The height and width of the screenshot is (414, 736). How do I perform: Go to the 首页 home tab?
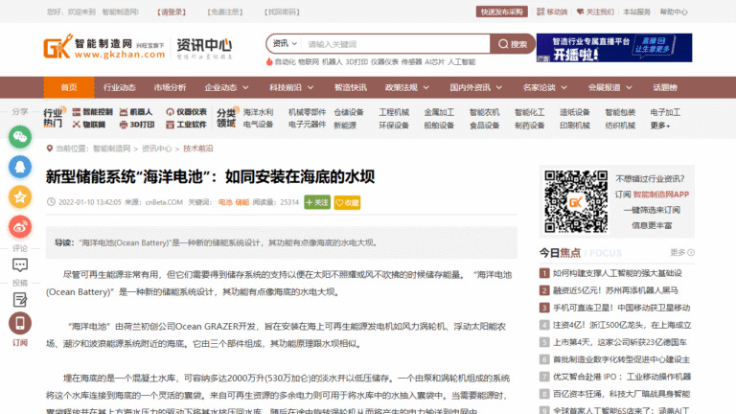point(69,87)
